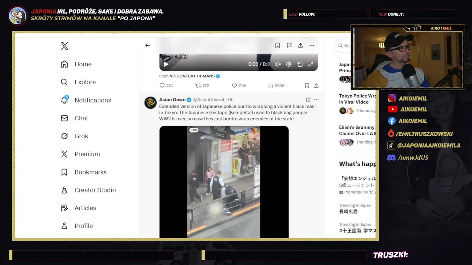Viewport: 472px width, 265px height.
Task: Click the Notifications bell icon
Action: (64, 100)
